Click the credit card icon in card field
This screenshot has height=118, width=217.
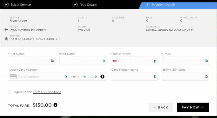pos(13,77)
